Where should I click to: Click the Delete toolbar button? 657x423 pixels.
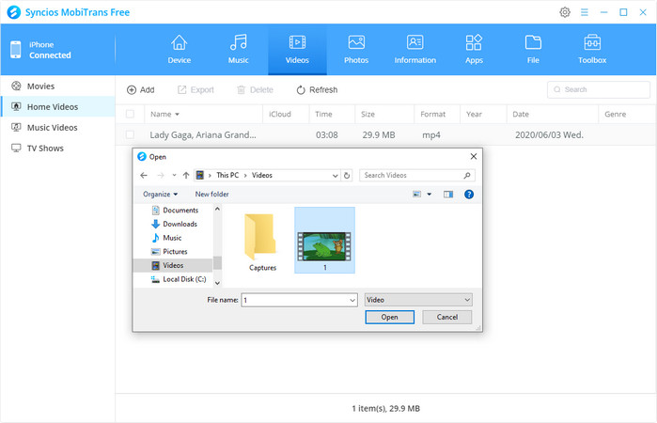pyautogui.click(x=255, y=89)
